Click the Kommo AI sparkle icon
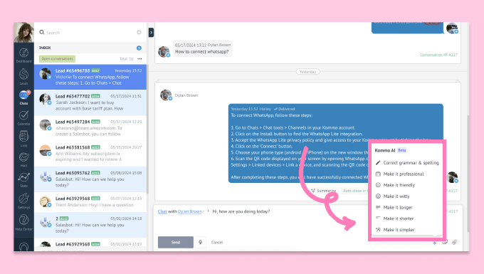The image size is (484, 274). point(434,243)
